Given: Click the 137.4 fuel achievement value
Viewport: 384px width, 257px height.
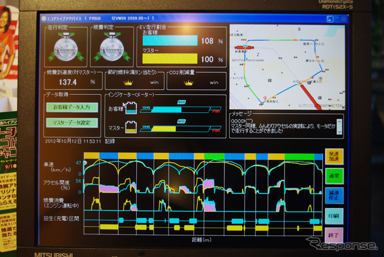Looking at the screenshot, I should pos(68,82).
